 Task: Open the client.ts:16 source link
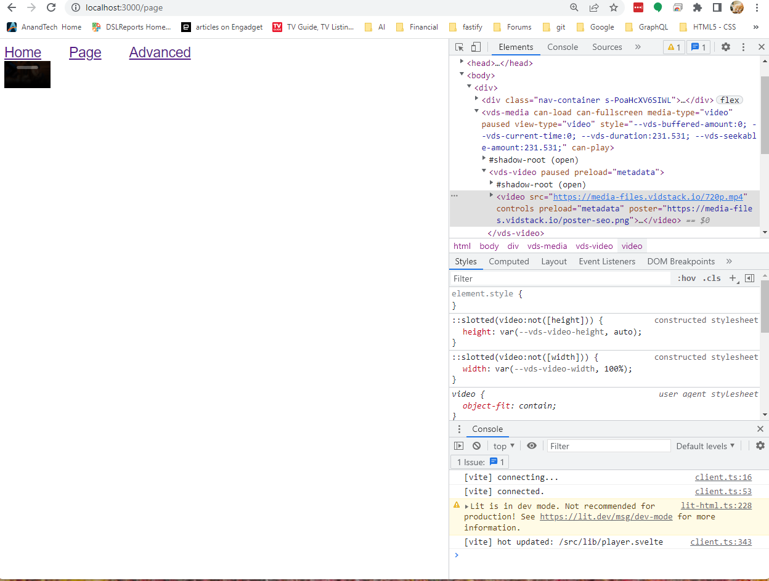click(x=723, y=477)
